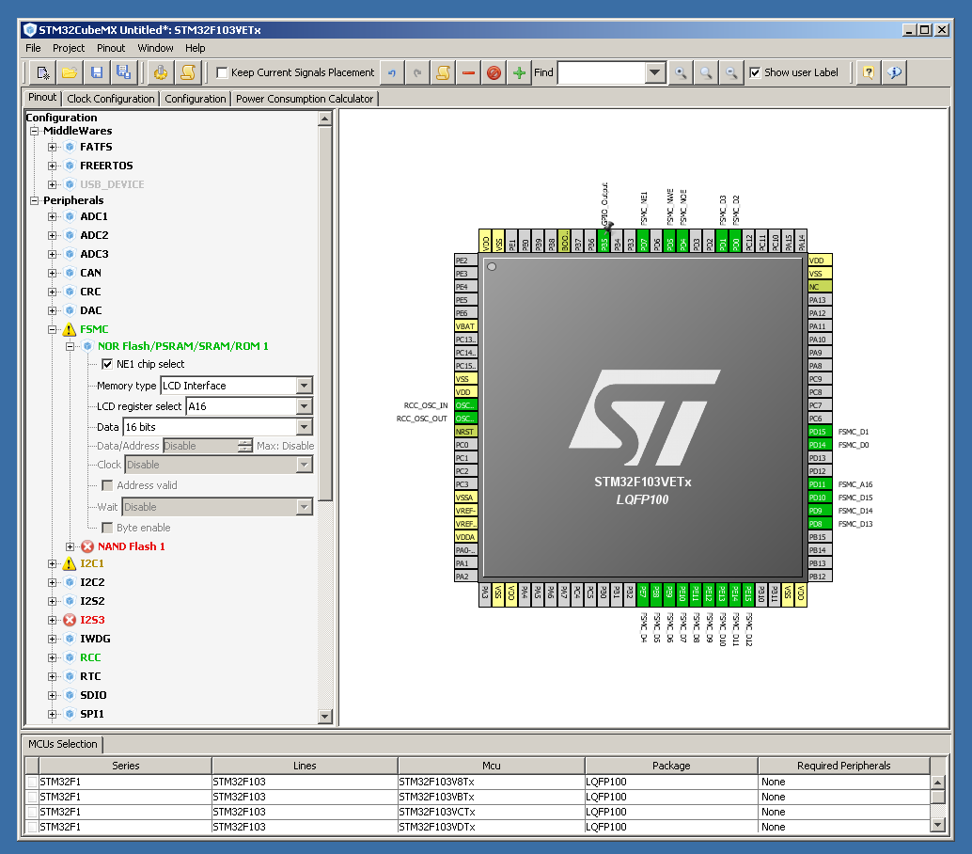Screen dimensions: 972x854
Task: Select the Save As toolbar icon
Action: tap(123, 72)
